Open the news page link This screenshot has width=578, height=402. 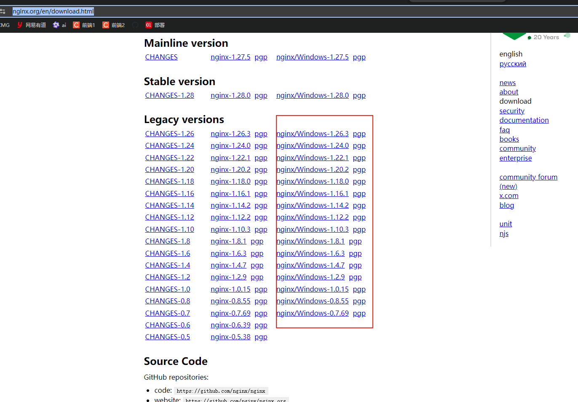507,83
